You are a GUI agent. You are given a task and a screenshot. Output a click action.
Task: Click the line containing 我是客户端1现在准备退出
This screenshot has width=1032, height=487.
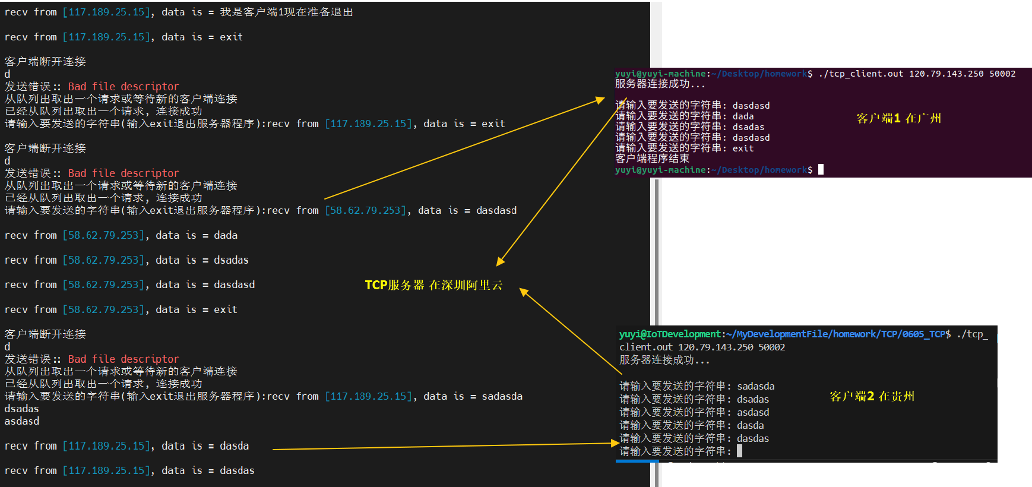(179, 12)
